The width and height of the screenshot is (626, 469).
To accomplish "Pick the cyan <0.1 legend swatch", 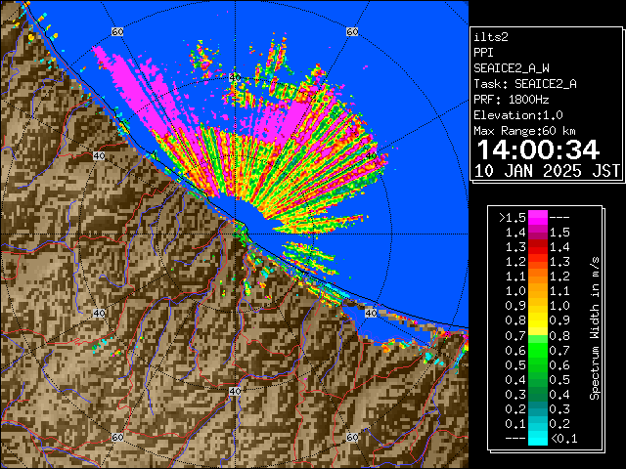I will 538,438.
